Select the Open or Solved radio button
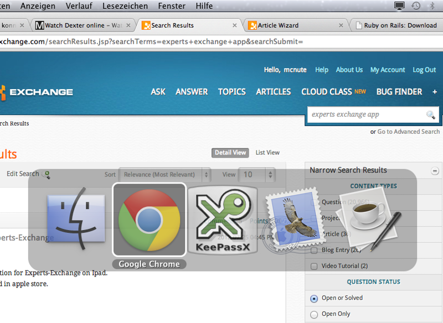 click(x=314, y=299)
